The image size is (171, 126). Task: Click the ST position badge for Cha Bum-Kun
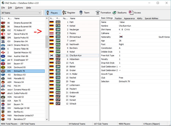pos(58,55)
